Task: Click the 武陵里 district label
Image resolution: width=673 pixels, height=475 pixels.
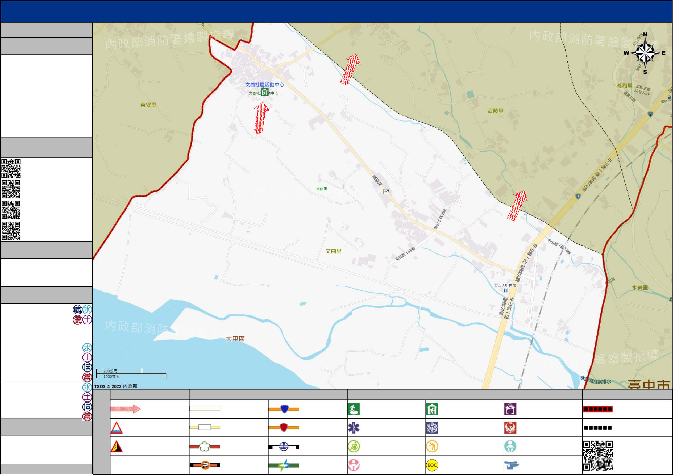Action: pyautogui.click(x=495, y=111)
